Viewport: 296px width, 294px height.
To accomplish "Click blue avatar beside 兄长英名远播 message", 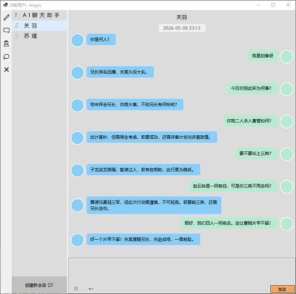I will click(x=78, y=73).
